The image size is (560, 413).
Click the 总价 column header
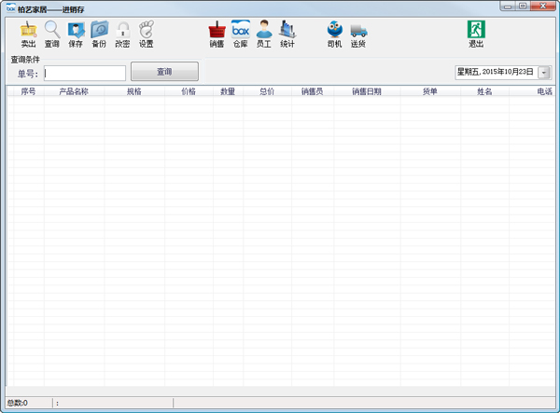[x=267, y=91]
